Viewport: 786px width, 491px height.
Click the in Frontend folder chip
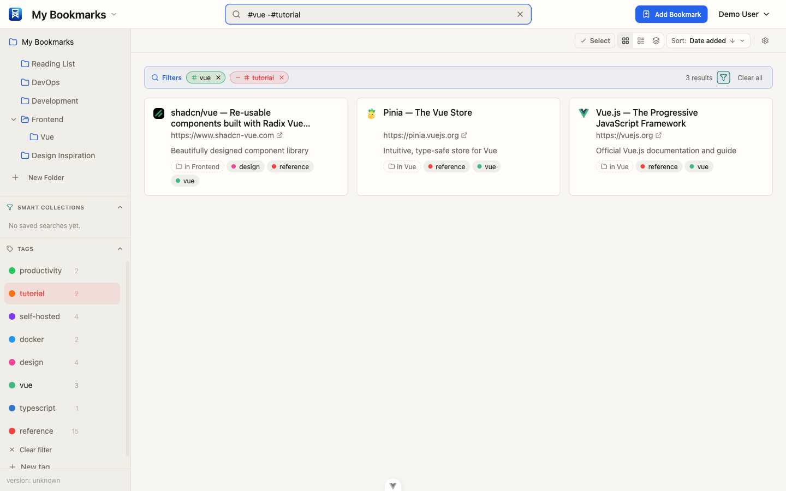click(198, 167)
